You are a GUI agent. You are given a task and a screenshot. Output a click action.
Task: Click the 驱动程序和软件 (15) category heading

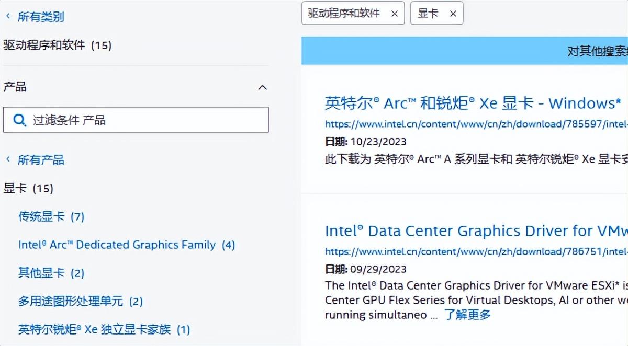coord(58,45)
